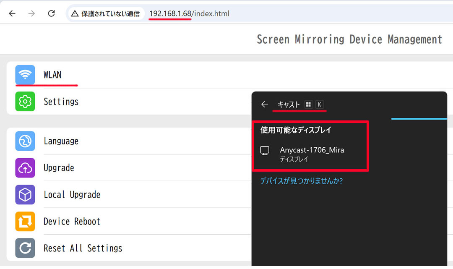Choose Device Reboot option

[72, 222]
